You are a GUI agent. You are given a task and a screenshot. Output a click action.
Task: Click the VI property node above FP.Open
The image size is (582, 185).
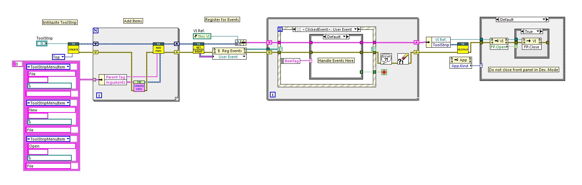pos(499,41)
